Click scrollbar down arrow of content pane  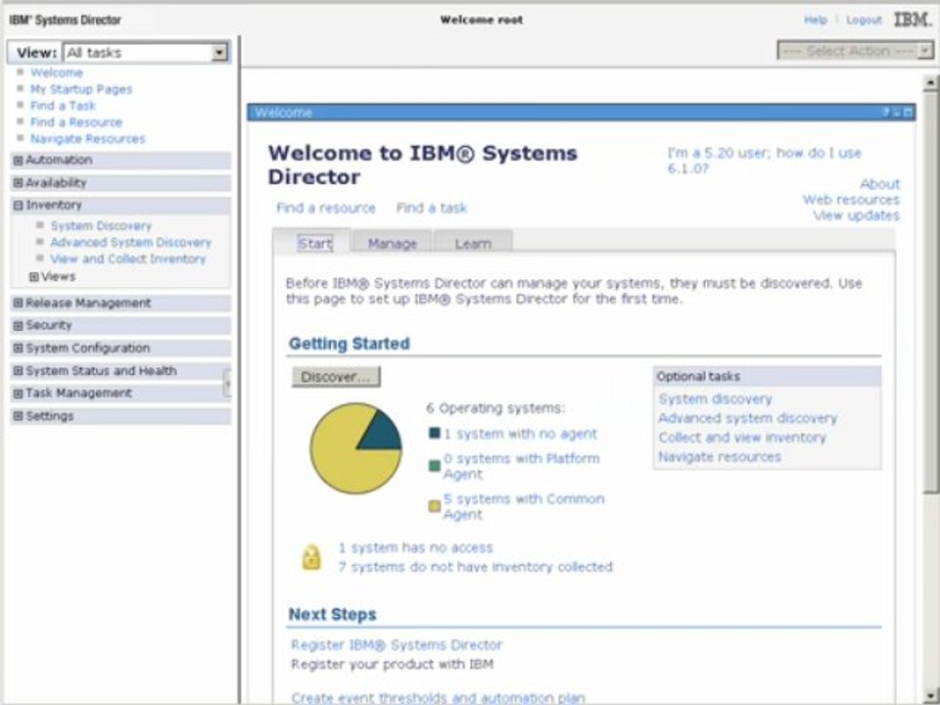[x=930, y=693]
